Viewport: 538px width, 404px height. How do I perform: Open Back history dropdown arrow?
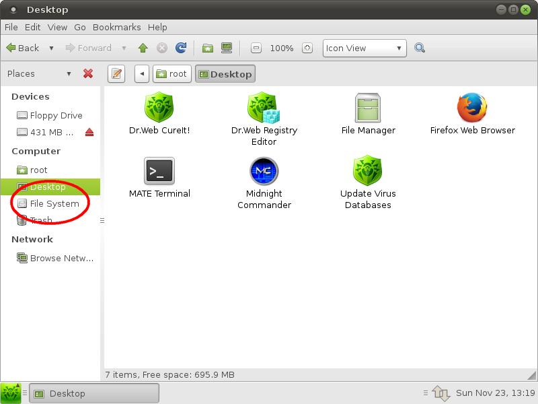[51, 48]
